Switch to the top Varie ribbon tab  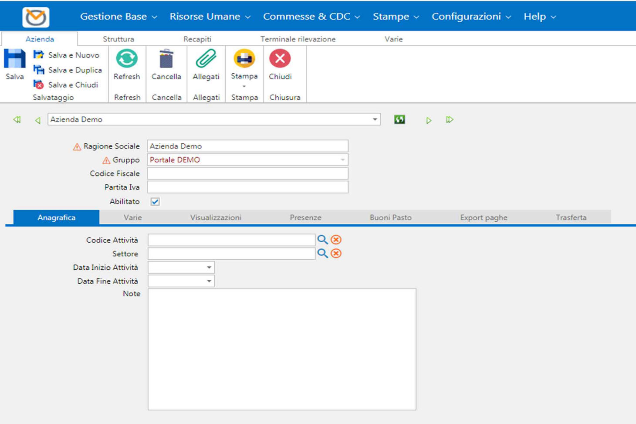click(x=393, y=39)
